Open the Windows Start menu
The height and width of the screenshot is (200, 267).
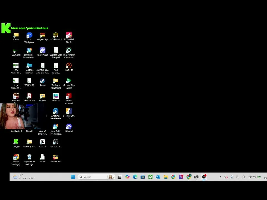pos(73,177)
